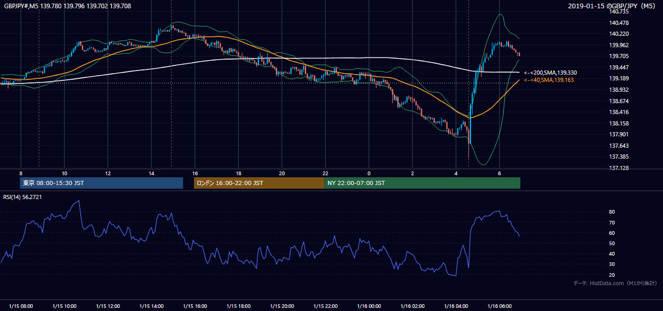Click price axis value 138.674
Image resolution: width=663 pixels, height=311 pixels.
click(619, 101)
